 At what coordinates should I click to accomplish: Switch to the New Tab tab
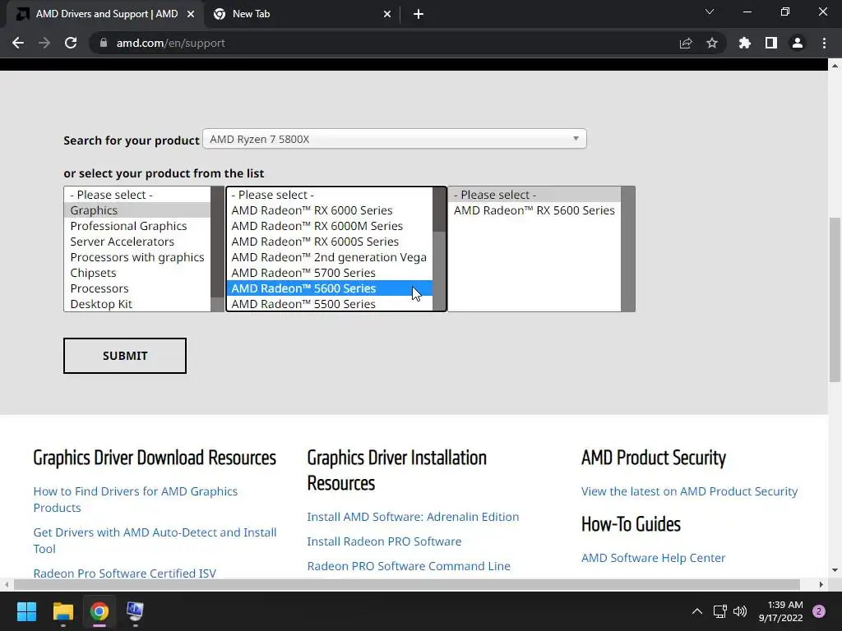303,14
